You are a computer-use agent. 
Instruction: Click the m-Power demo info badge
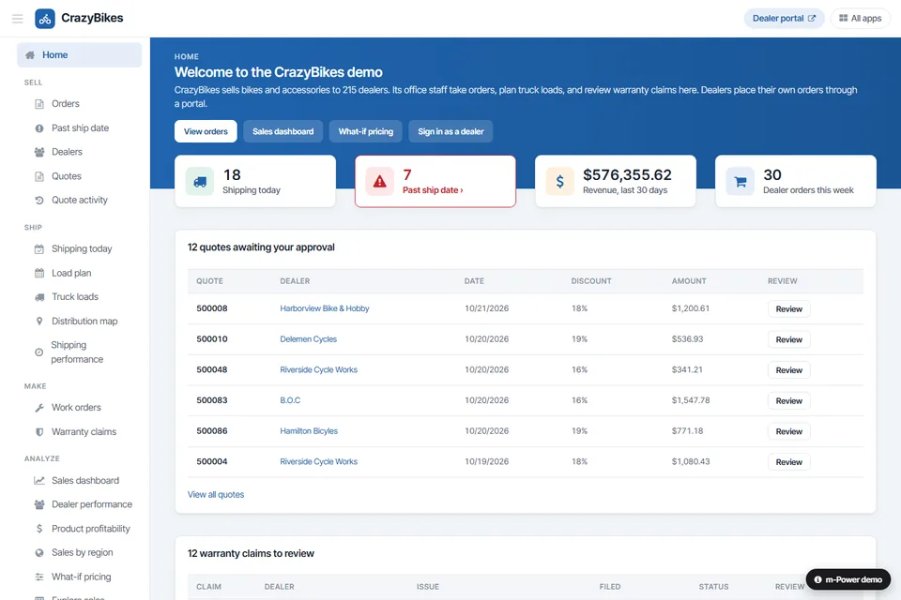click(848, 580)
